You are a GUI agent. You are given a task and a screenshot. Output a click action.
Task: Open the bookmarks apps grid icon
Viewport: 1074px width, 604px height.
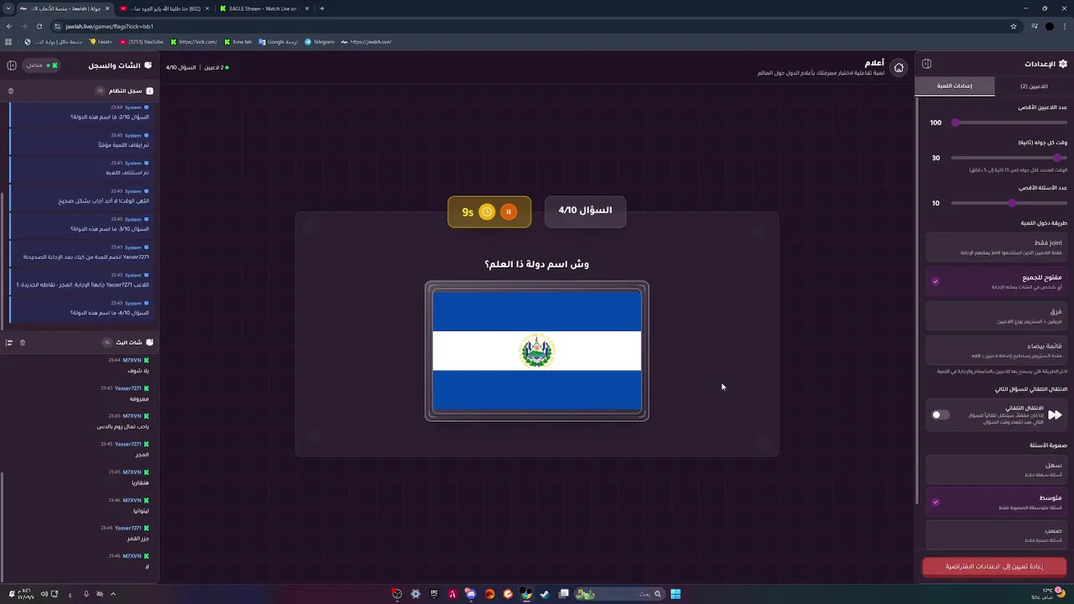(x=8, y=42)
